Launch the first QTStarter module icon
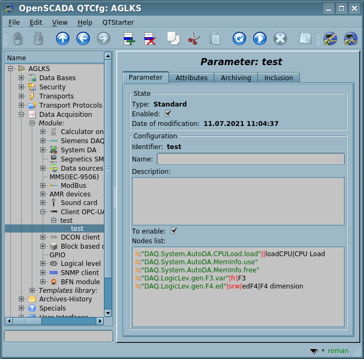The height and width of the screenshot is (359, 364). (x=330, y=38)
